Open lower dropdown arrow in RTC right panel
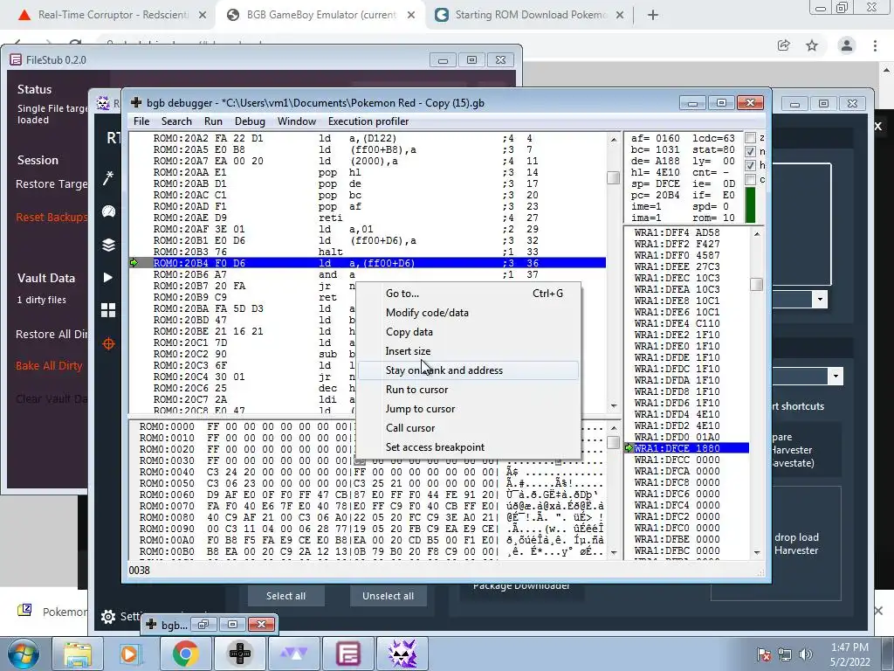Image resolution: width=894 pixels, height=671 pixels. (x=836, y=376)
